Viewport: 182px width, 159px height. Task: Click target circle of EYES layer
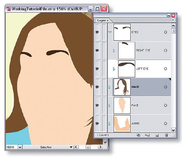point(165,32)
